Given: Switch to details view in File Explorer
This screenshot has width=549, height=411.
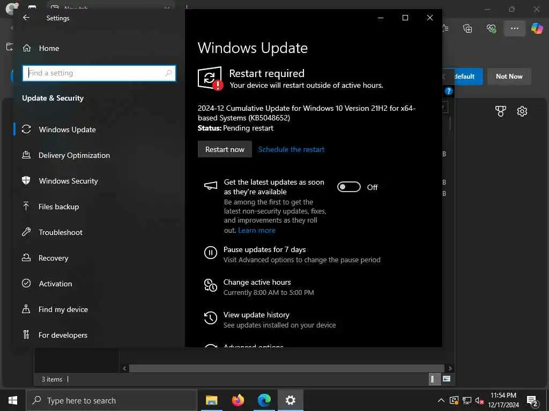Looking at the screenshot, I should 433,379.
